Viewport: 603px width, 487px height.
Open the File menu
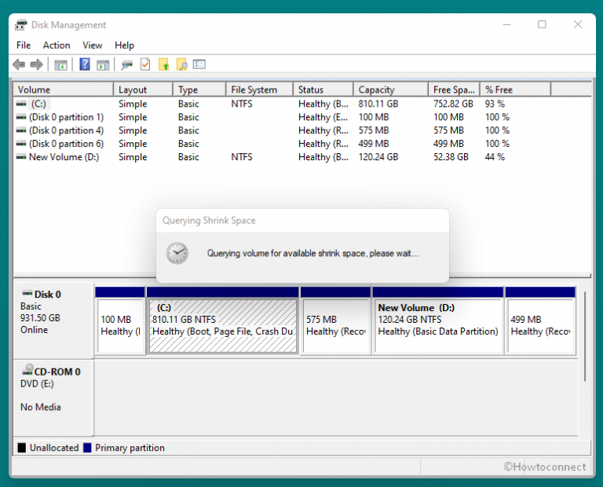(x=24, y=46)
